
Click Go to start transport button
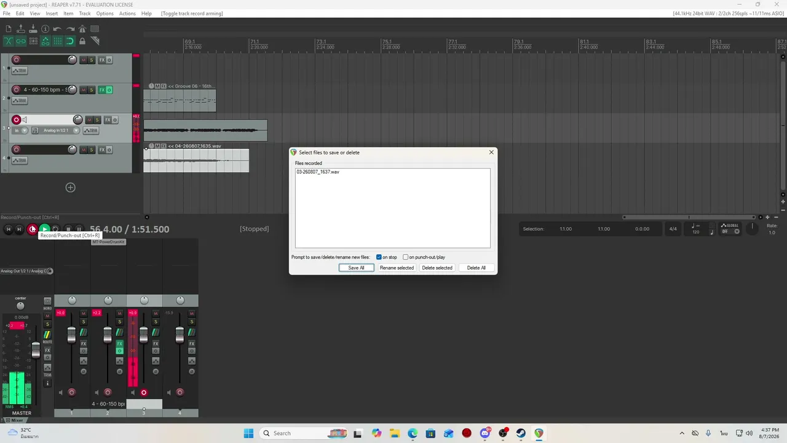(9, 229)
